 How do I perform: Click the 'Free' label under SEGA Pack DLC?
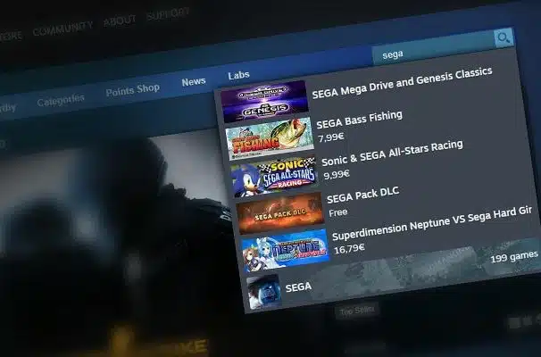tap(338, 212)
